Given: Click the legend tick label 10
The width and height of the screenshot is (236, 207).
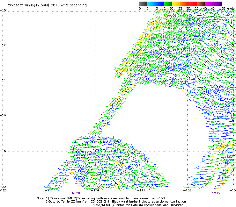Looking at the screenshot, I should pyautogui.click(x=156, y=9).
